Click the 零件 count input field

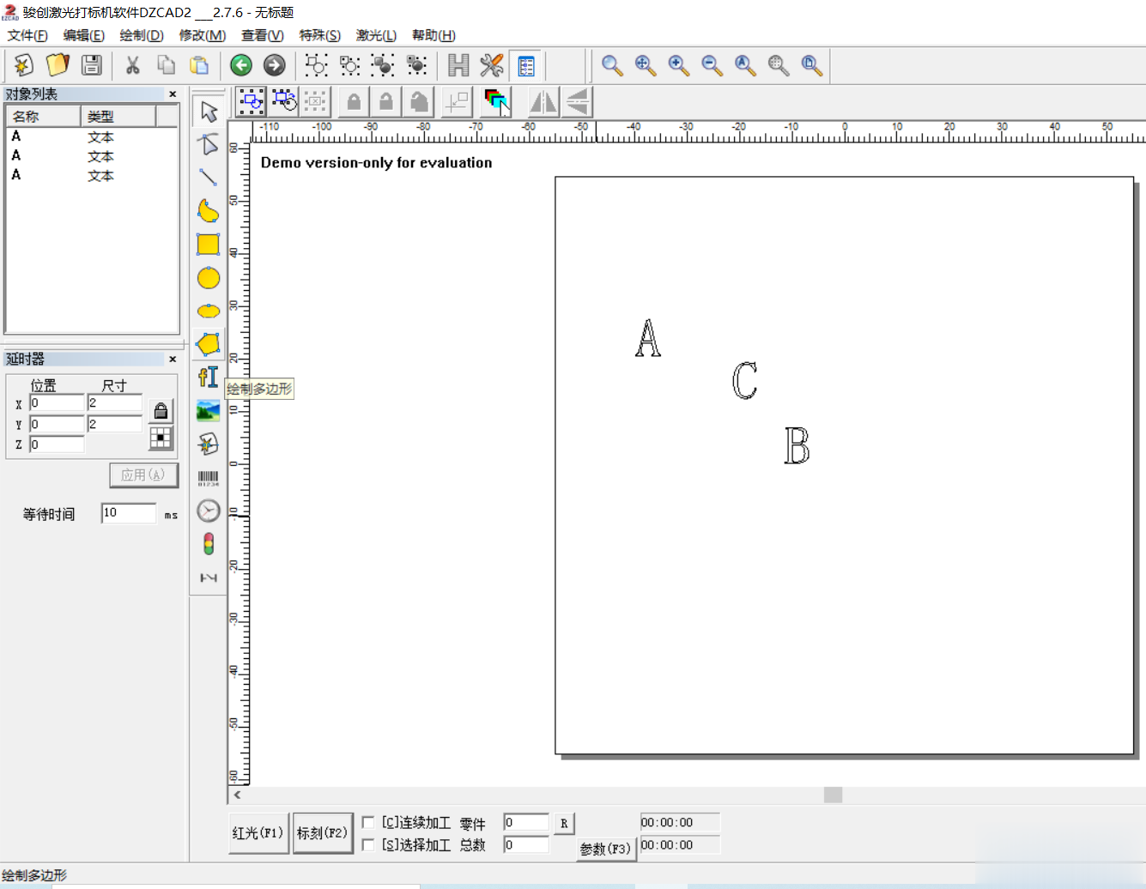526,823
